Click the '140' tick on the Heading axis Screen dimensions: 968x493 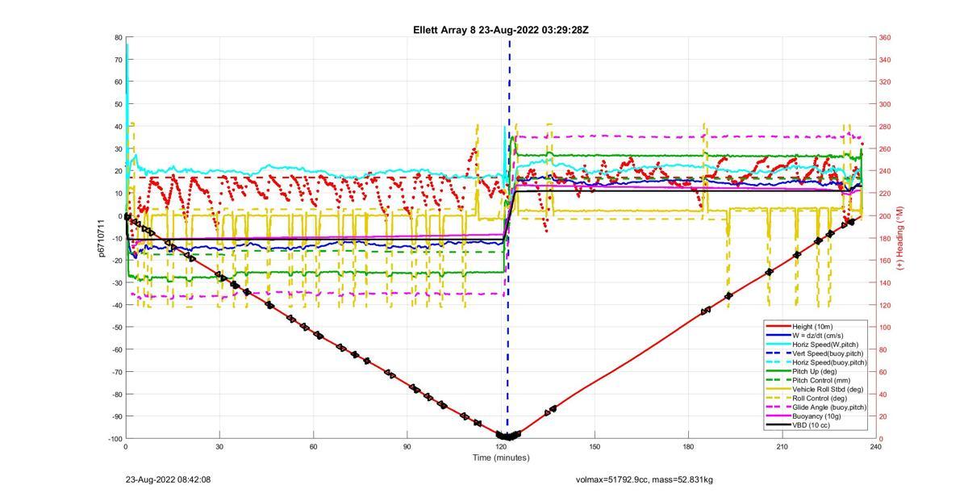coord(885,282)
